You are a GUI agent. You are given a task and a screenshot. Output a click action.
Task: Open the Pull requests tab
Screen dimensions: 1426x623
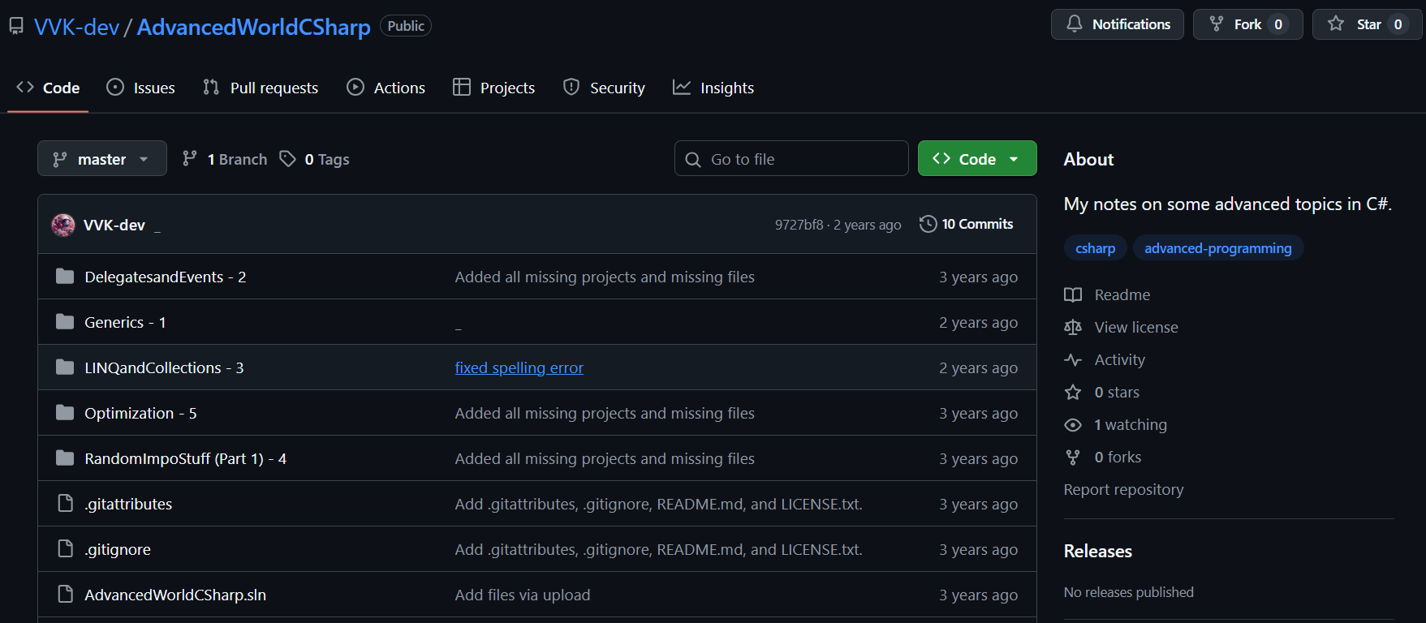point(261,88)
